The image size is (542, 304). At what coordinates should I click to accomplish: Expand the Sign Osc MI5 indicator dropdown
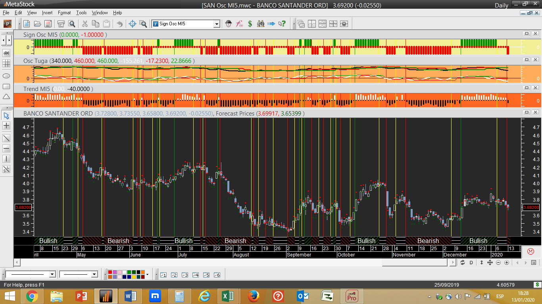pos(217,24)
